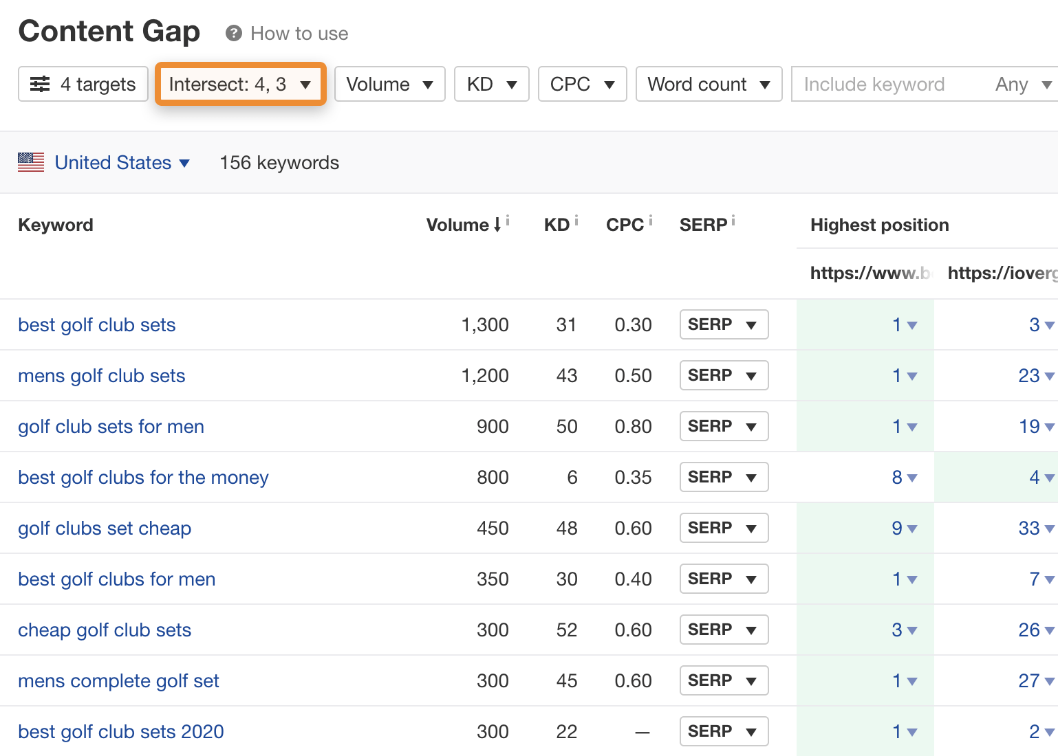Click the info icon beside Volume header

pyautogui.click(x=508, y=221)
